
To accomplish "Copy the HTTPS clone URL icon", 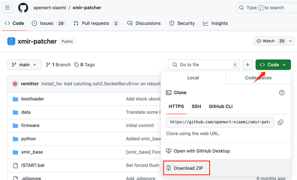I will (x=280, y=122).
